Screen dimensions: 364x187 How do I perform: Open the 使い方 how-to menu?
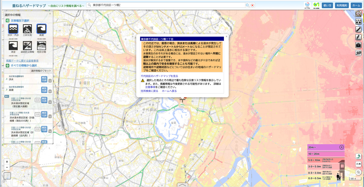pos(327,5)
